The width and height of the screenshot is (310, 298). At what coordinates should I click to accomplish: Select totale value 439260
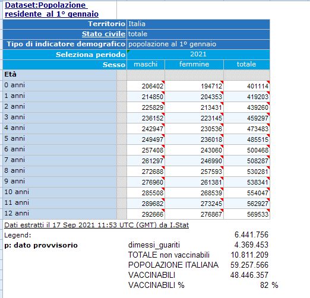tap(246, 107)
